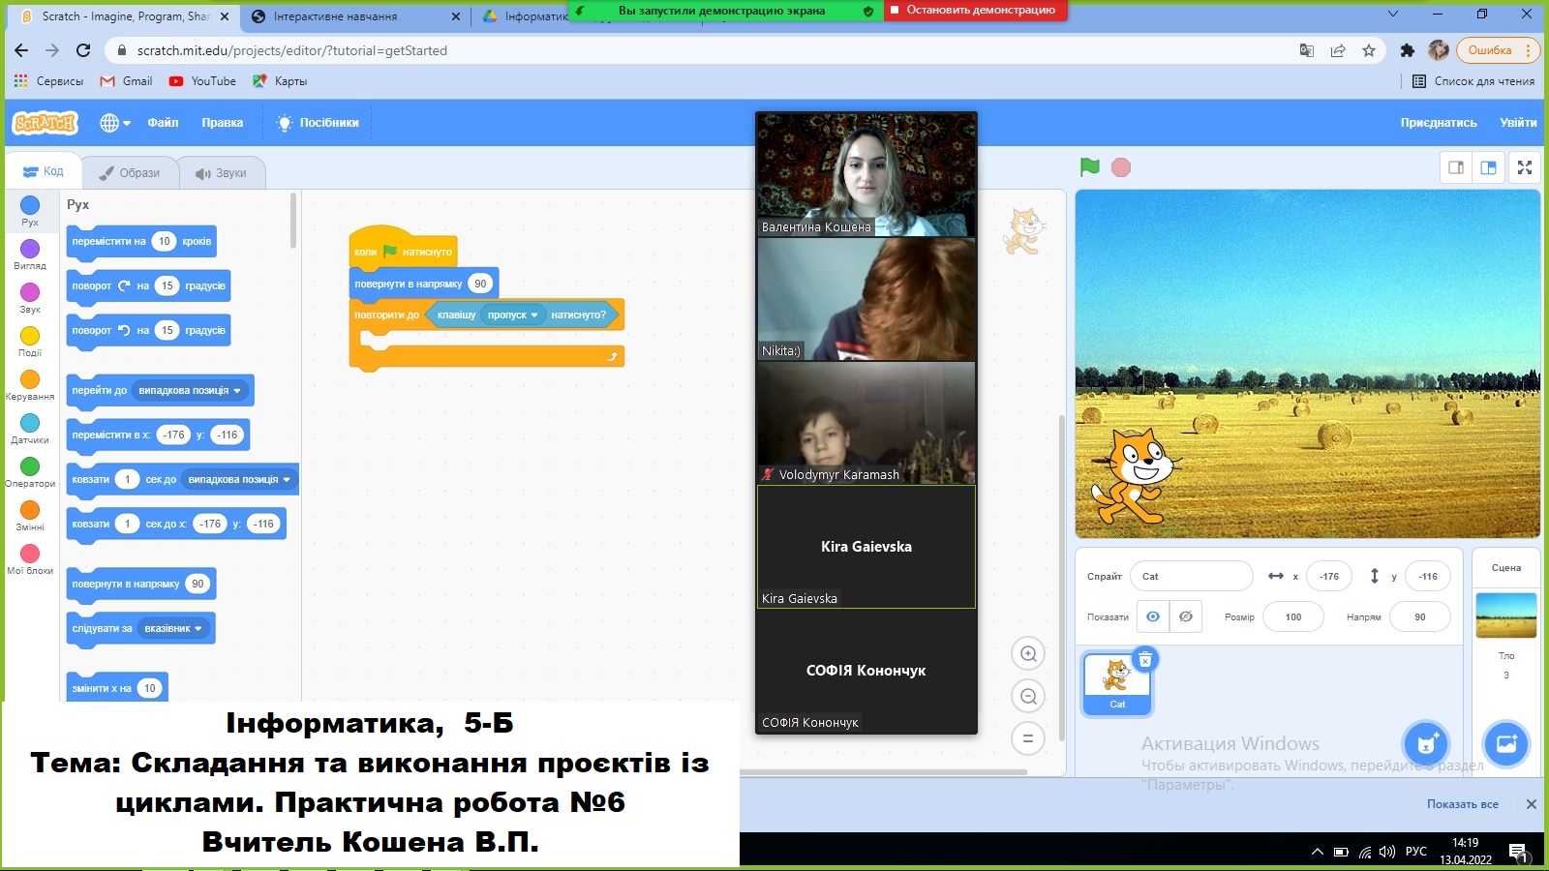
Task: Open the Образи tab
Action: click(x=130, y=173)
